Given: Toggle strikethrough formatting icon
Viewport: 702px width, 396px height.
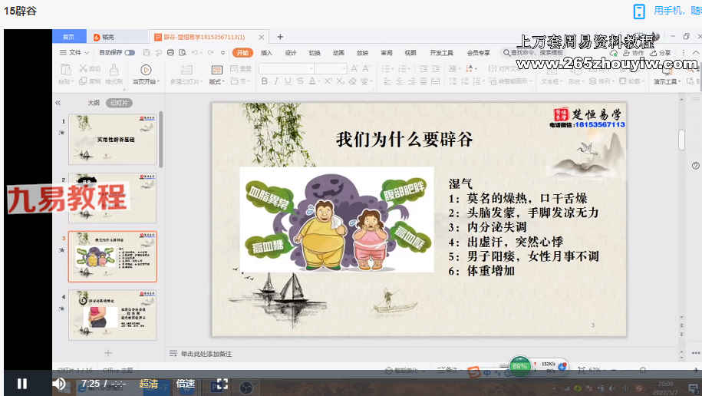Looking at the screenshot, I should [x=299, y=81].
